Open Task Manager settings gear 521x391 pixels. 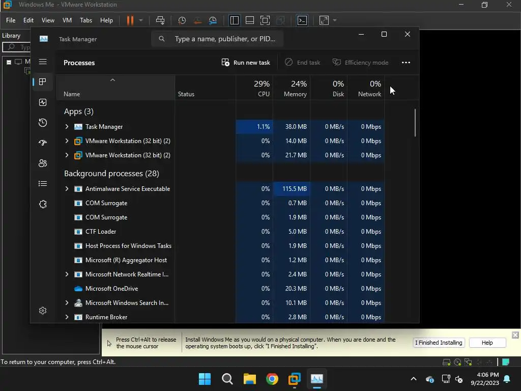[x=43, y=311]
